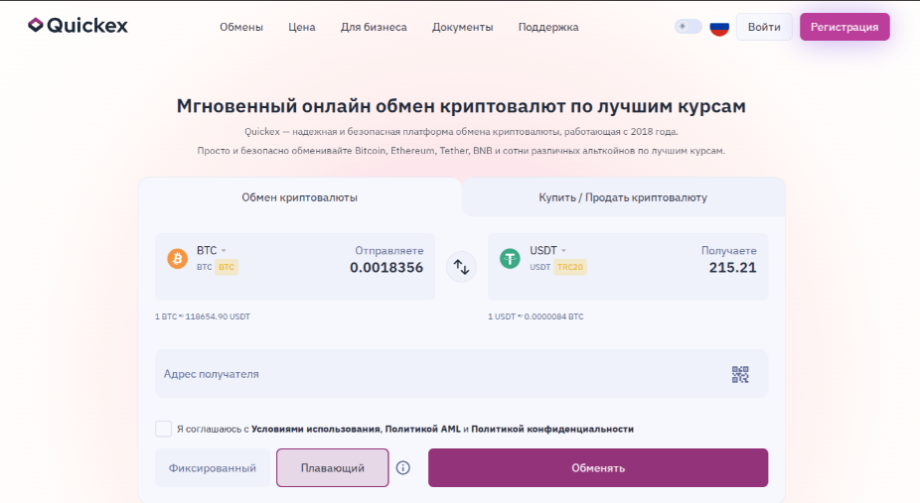Open the Политикой AML link

pyautogui.click(x=423, y=430)
